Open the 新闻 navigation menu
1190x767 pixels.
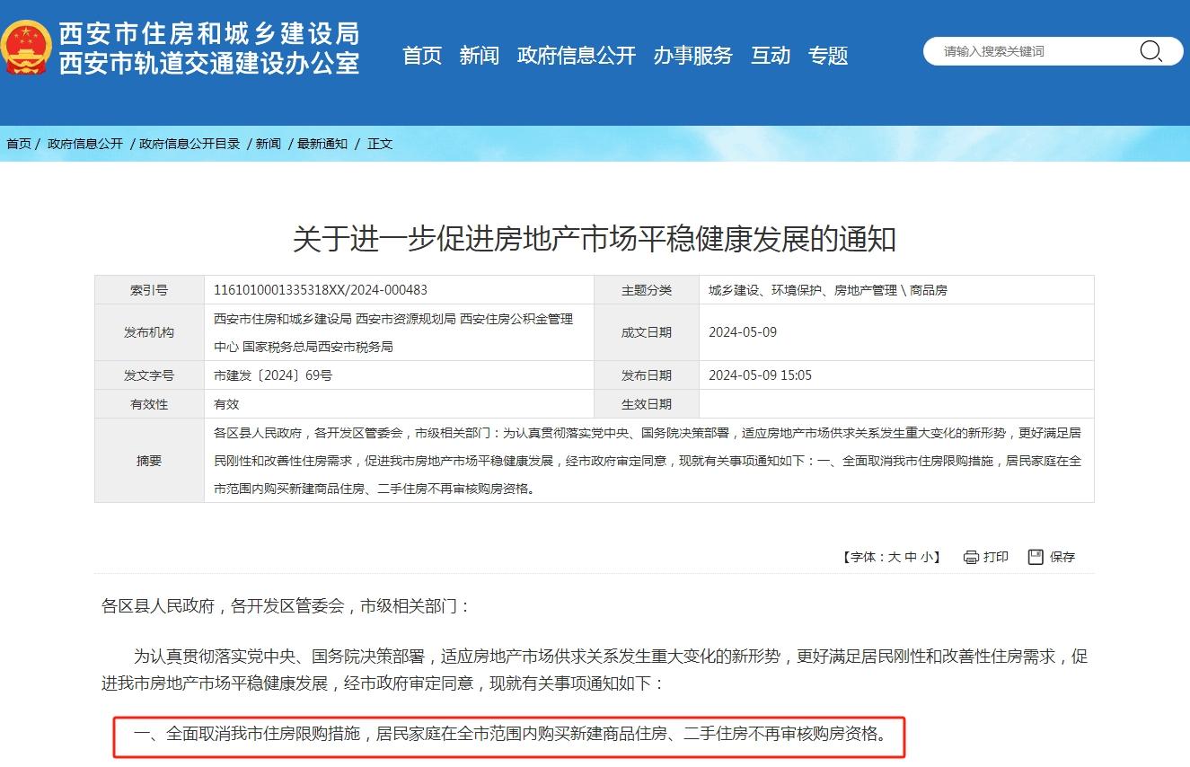point(480,56)
